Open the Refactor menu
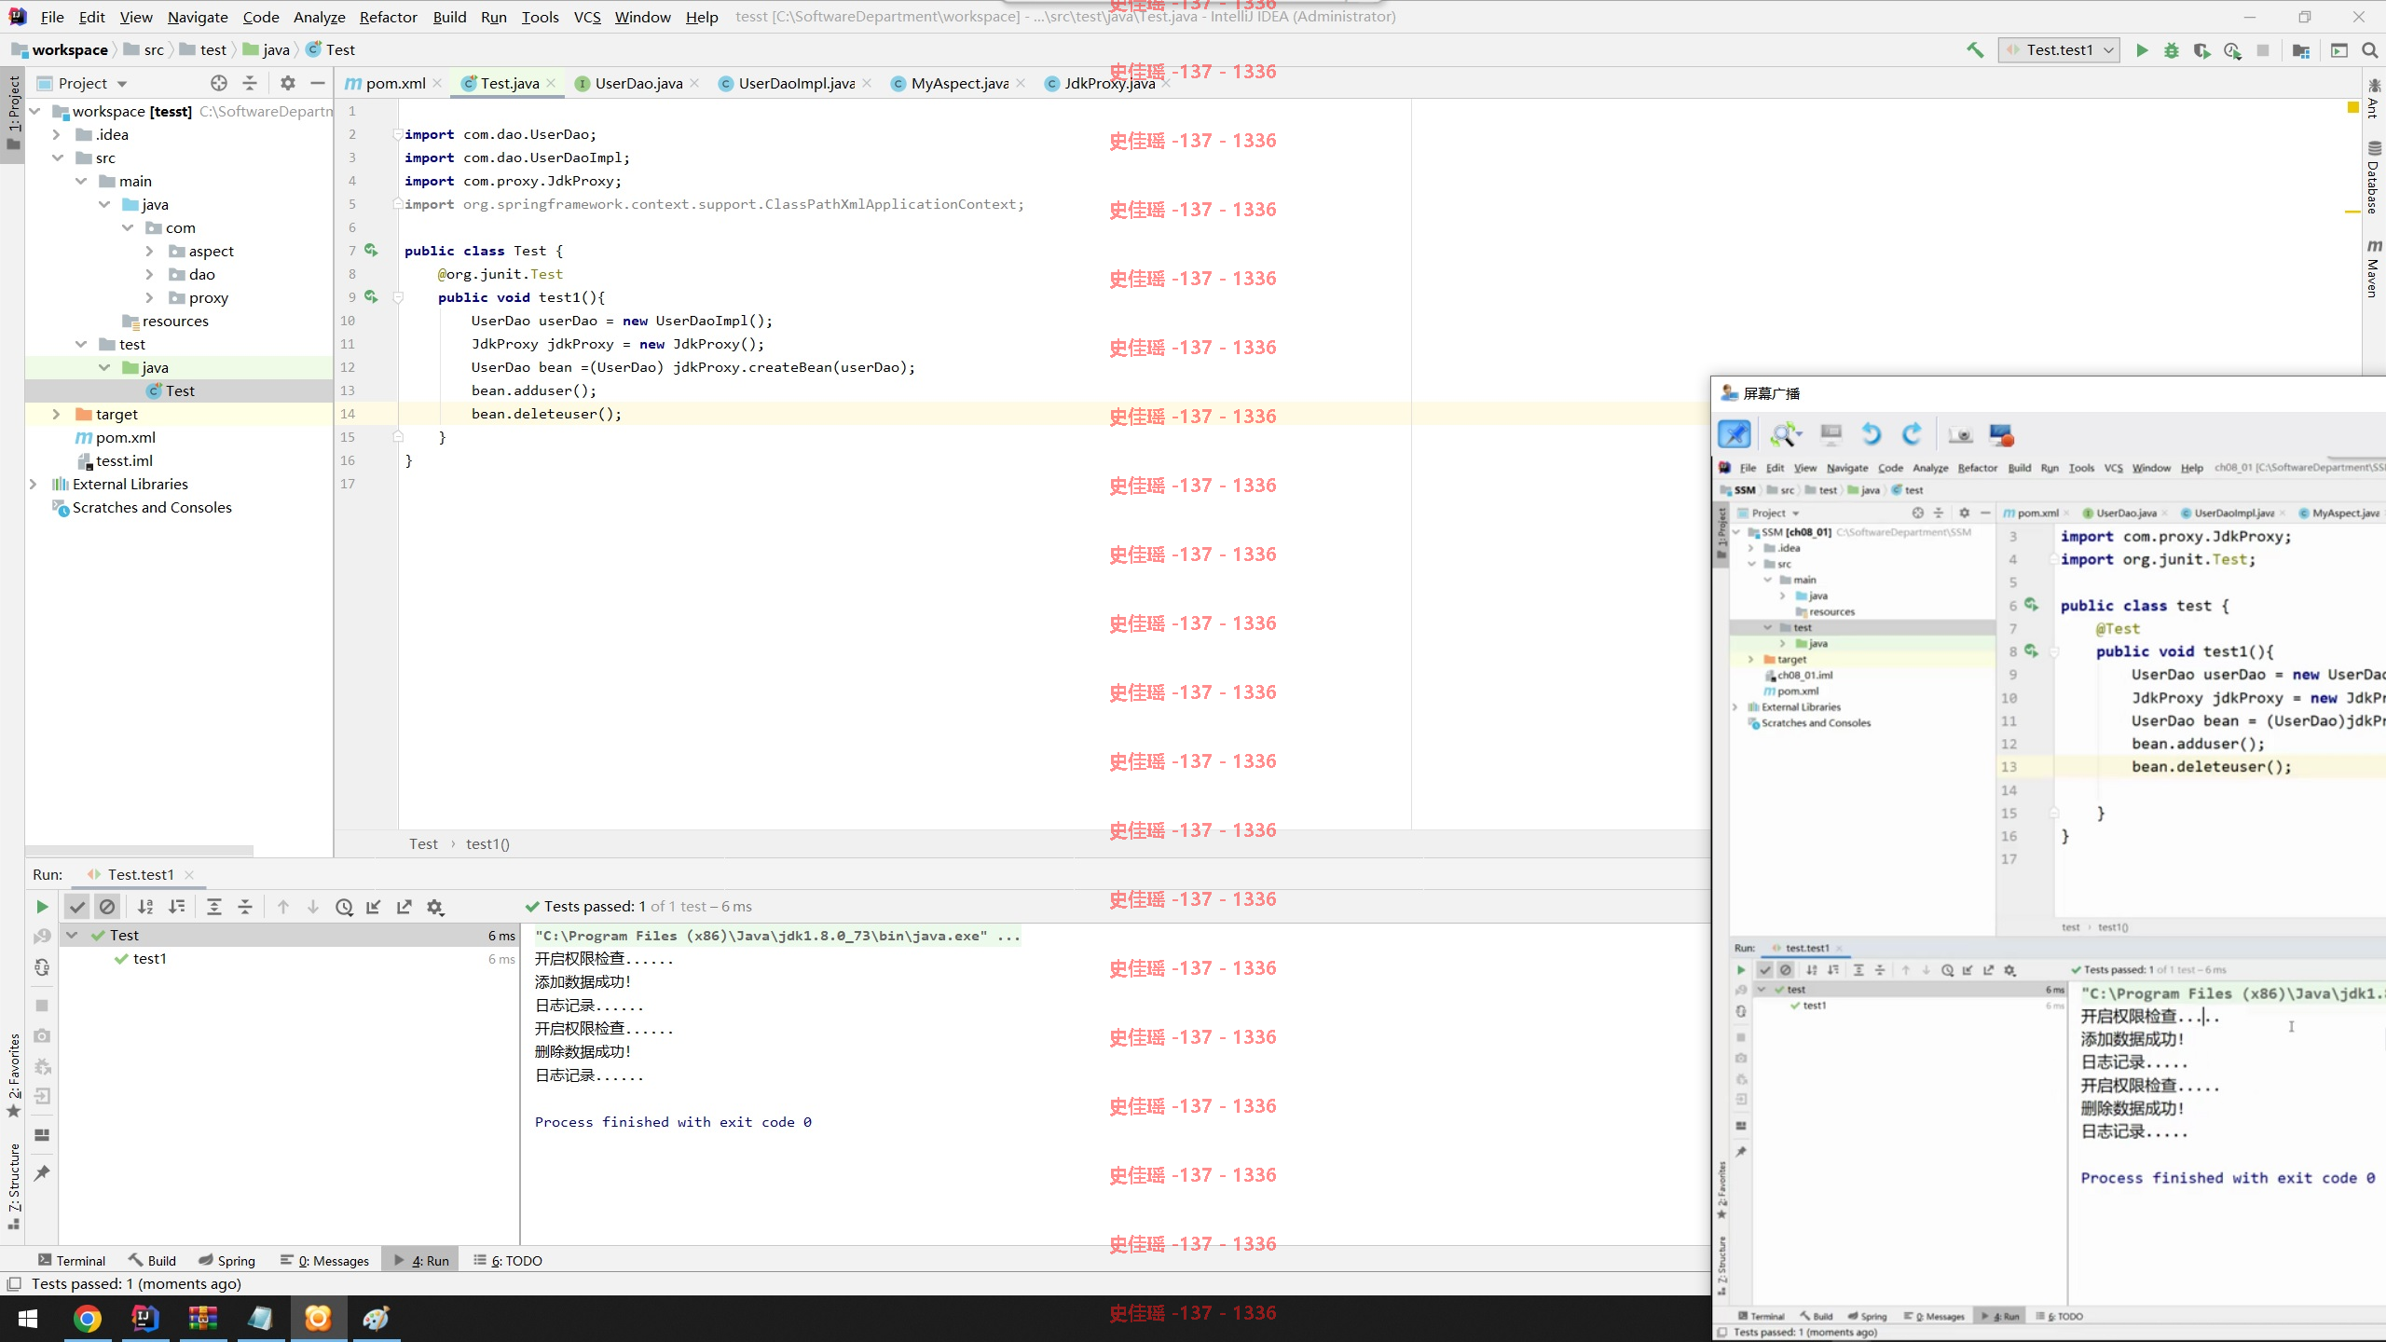 (388, 17)
